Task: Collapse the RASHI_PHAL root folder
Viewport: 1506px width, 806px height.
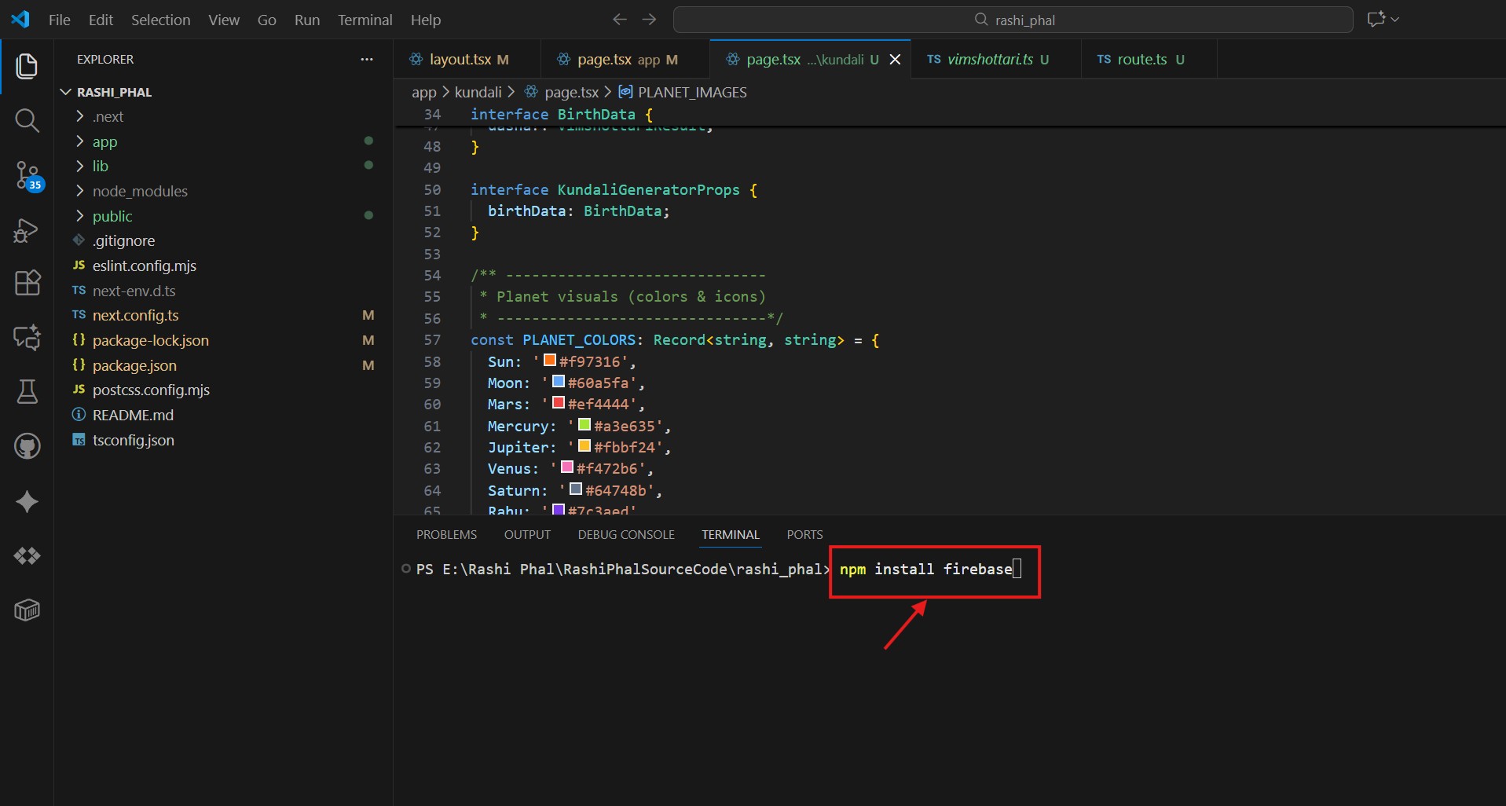Action: tap(113, 92)
